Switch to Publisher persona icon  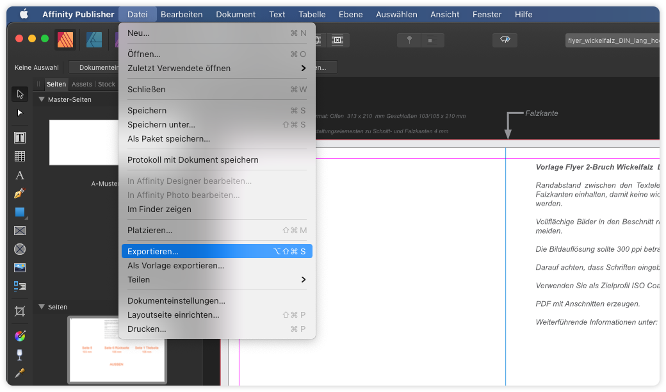click(65, 40)
